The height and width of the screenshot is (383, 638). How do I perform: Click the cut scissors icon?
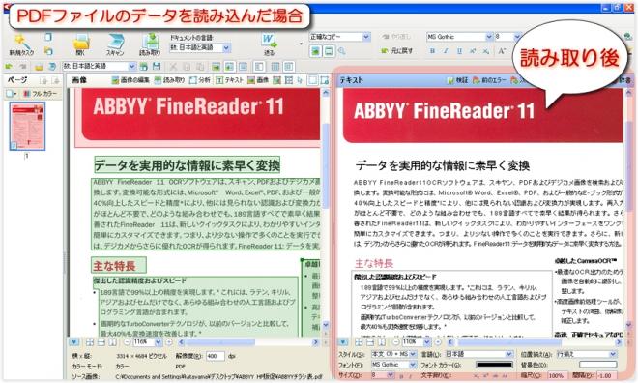(x=173, y=67)
